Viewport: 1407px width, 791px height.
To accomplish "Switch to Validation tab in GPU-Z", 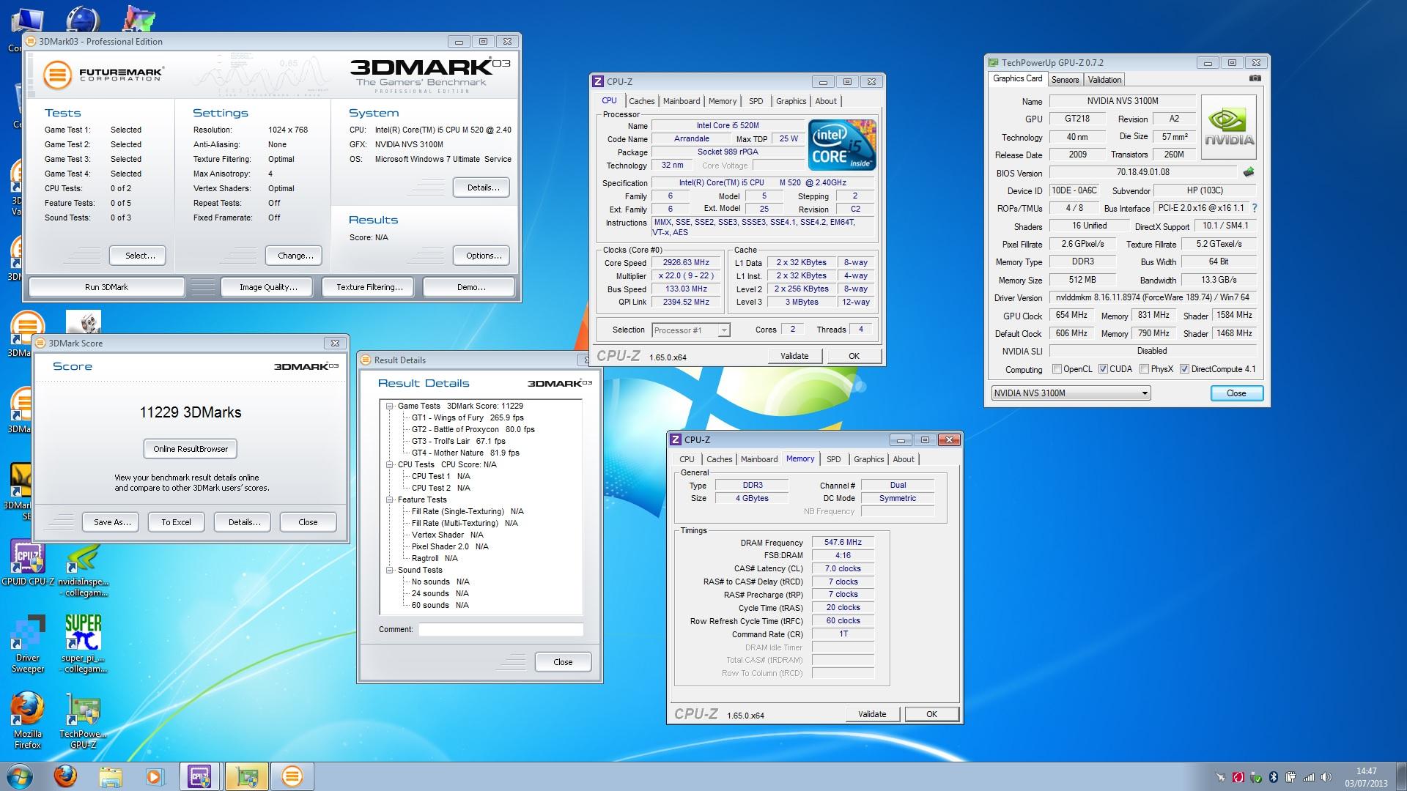I will [1104, 80].
